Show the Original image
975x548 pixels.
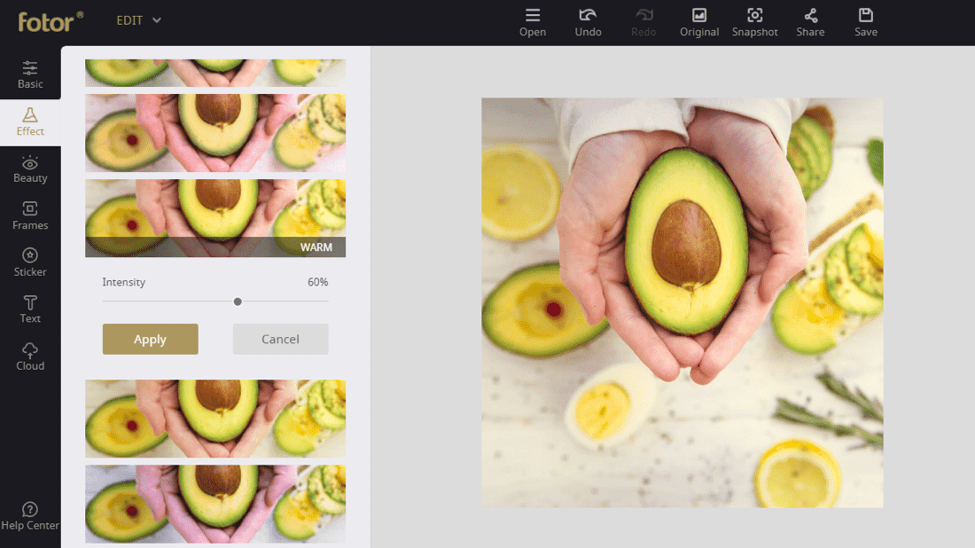coord(699,22)
